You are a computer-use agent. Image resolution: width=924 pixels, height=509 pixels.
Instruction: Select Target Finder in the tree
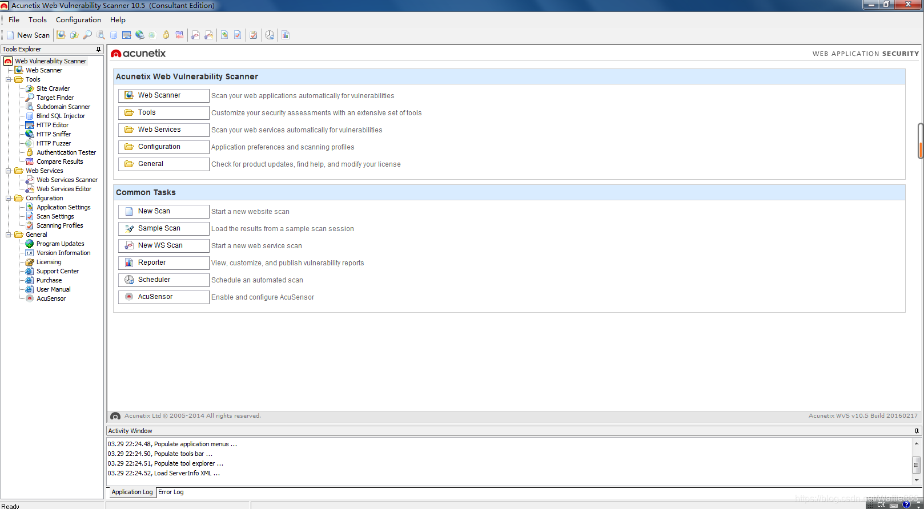(55, 98)
